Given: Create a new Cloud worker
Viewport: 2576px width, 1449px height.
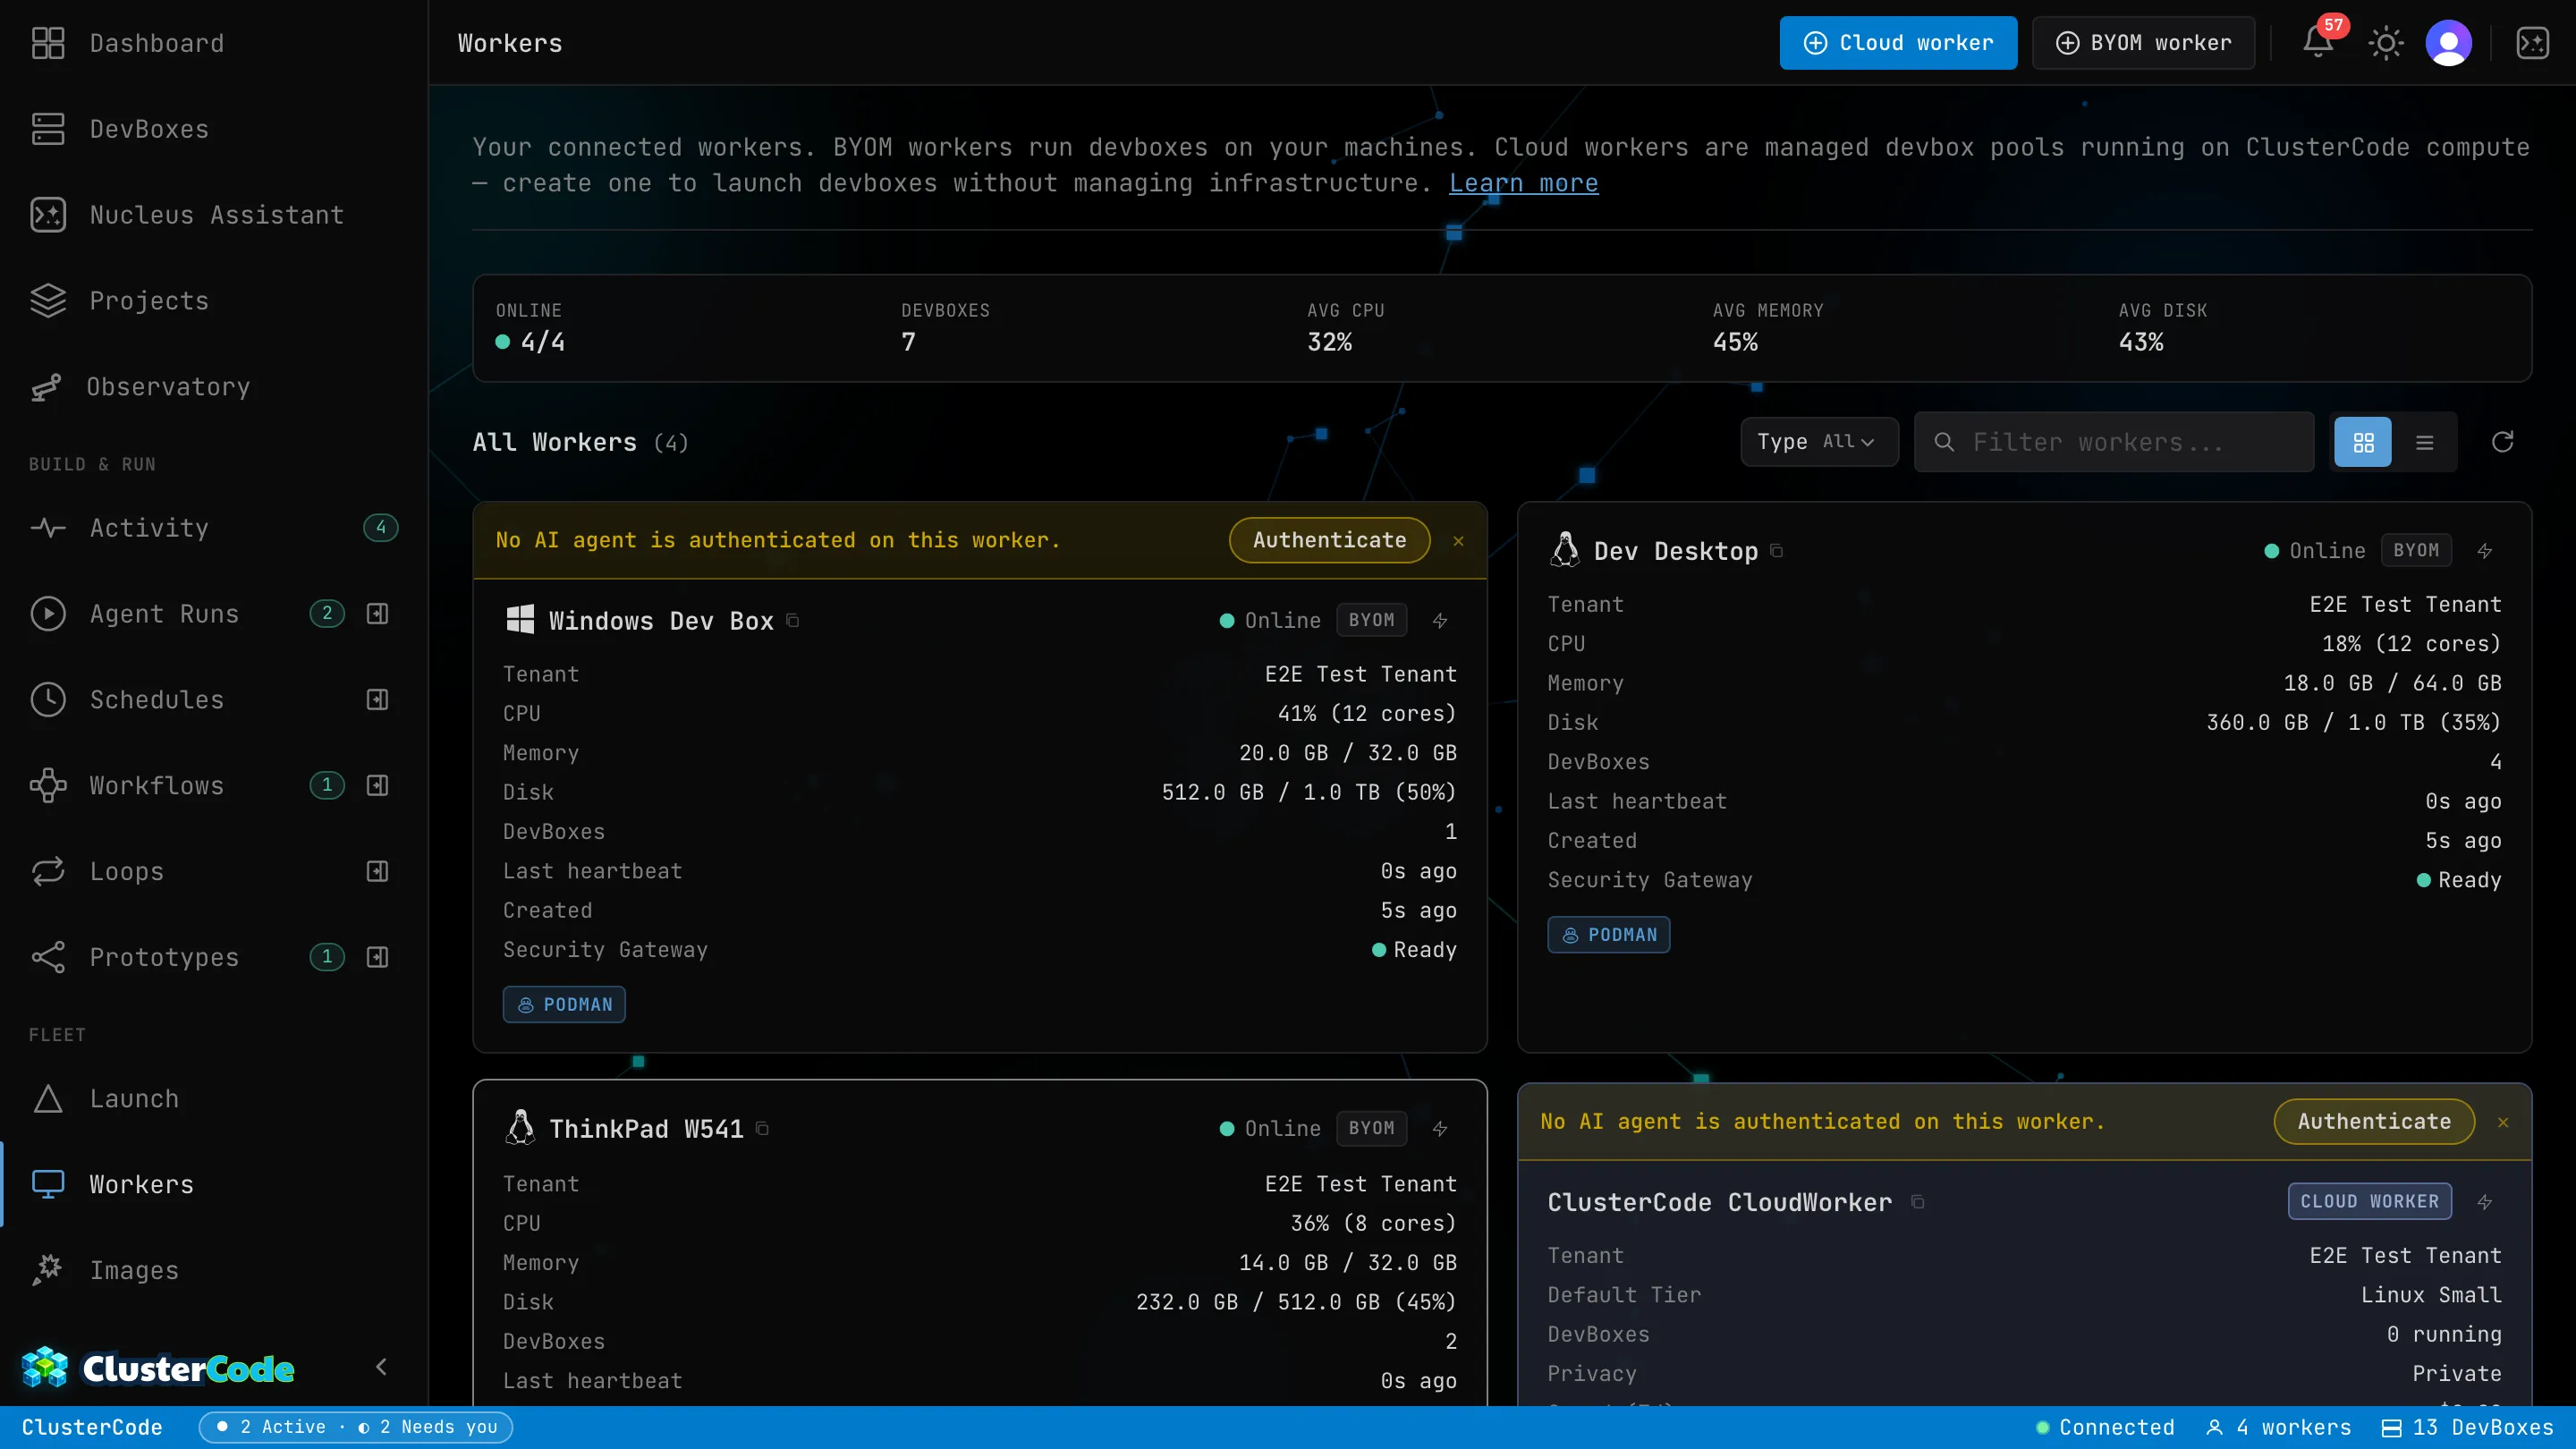Looking at the screenshot, I should [1898, 43].
